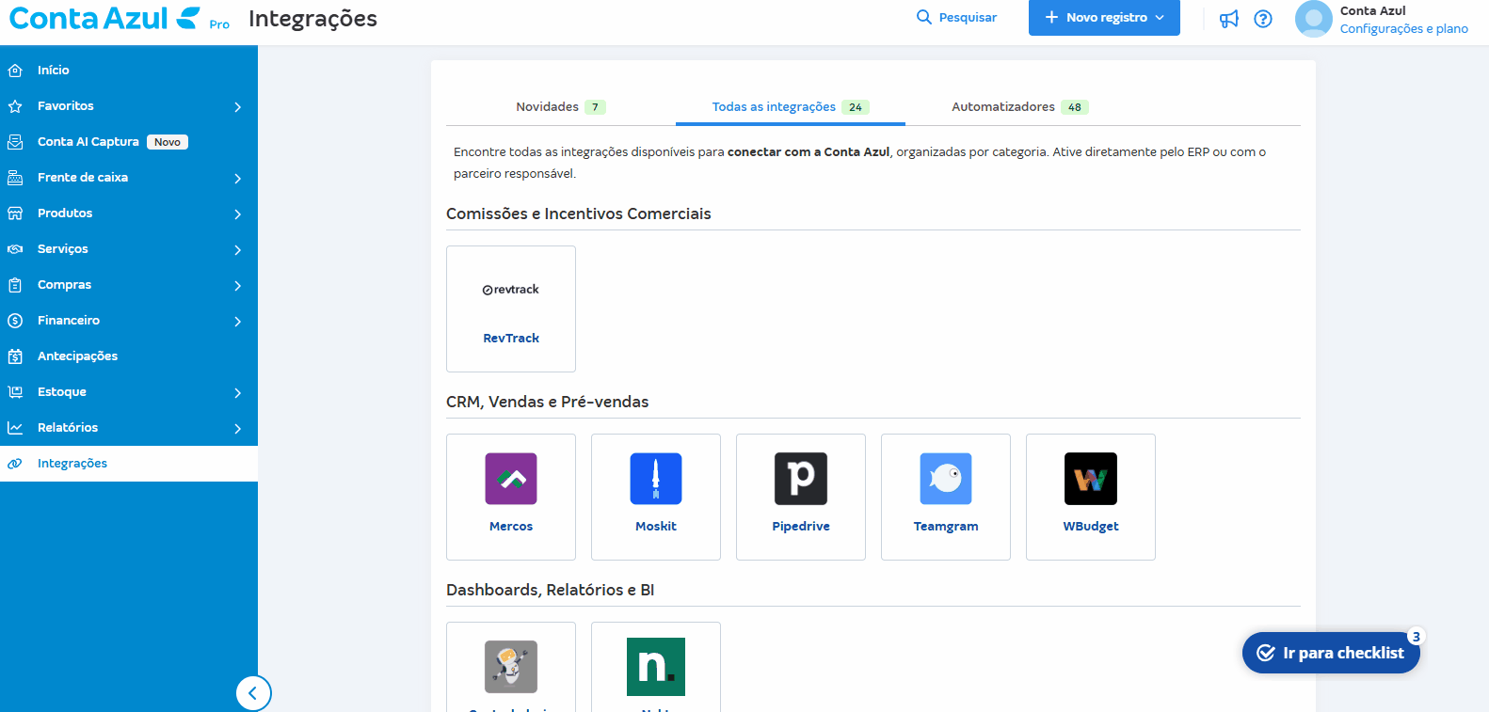Expand the Favoritos submenu
1489x712 pixels.
click(x=238, y=107)
